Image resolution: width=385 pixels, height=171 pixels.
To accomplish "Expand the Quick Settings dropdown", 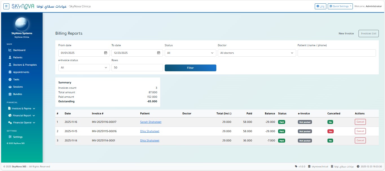I will (340, 6).
